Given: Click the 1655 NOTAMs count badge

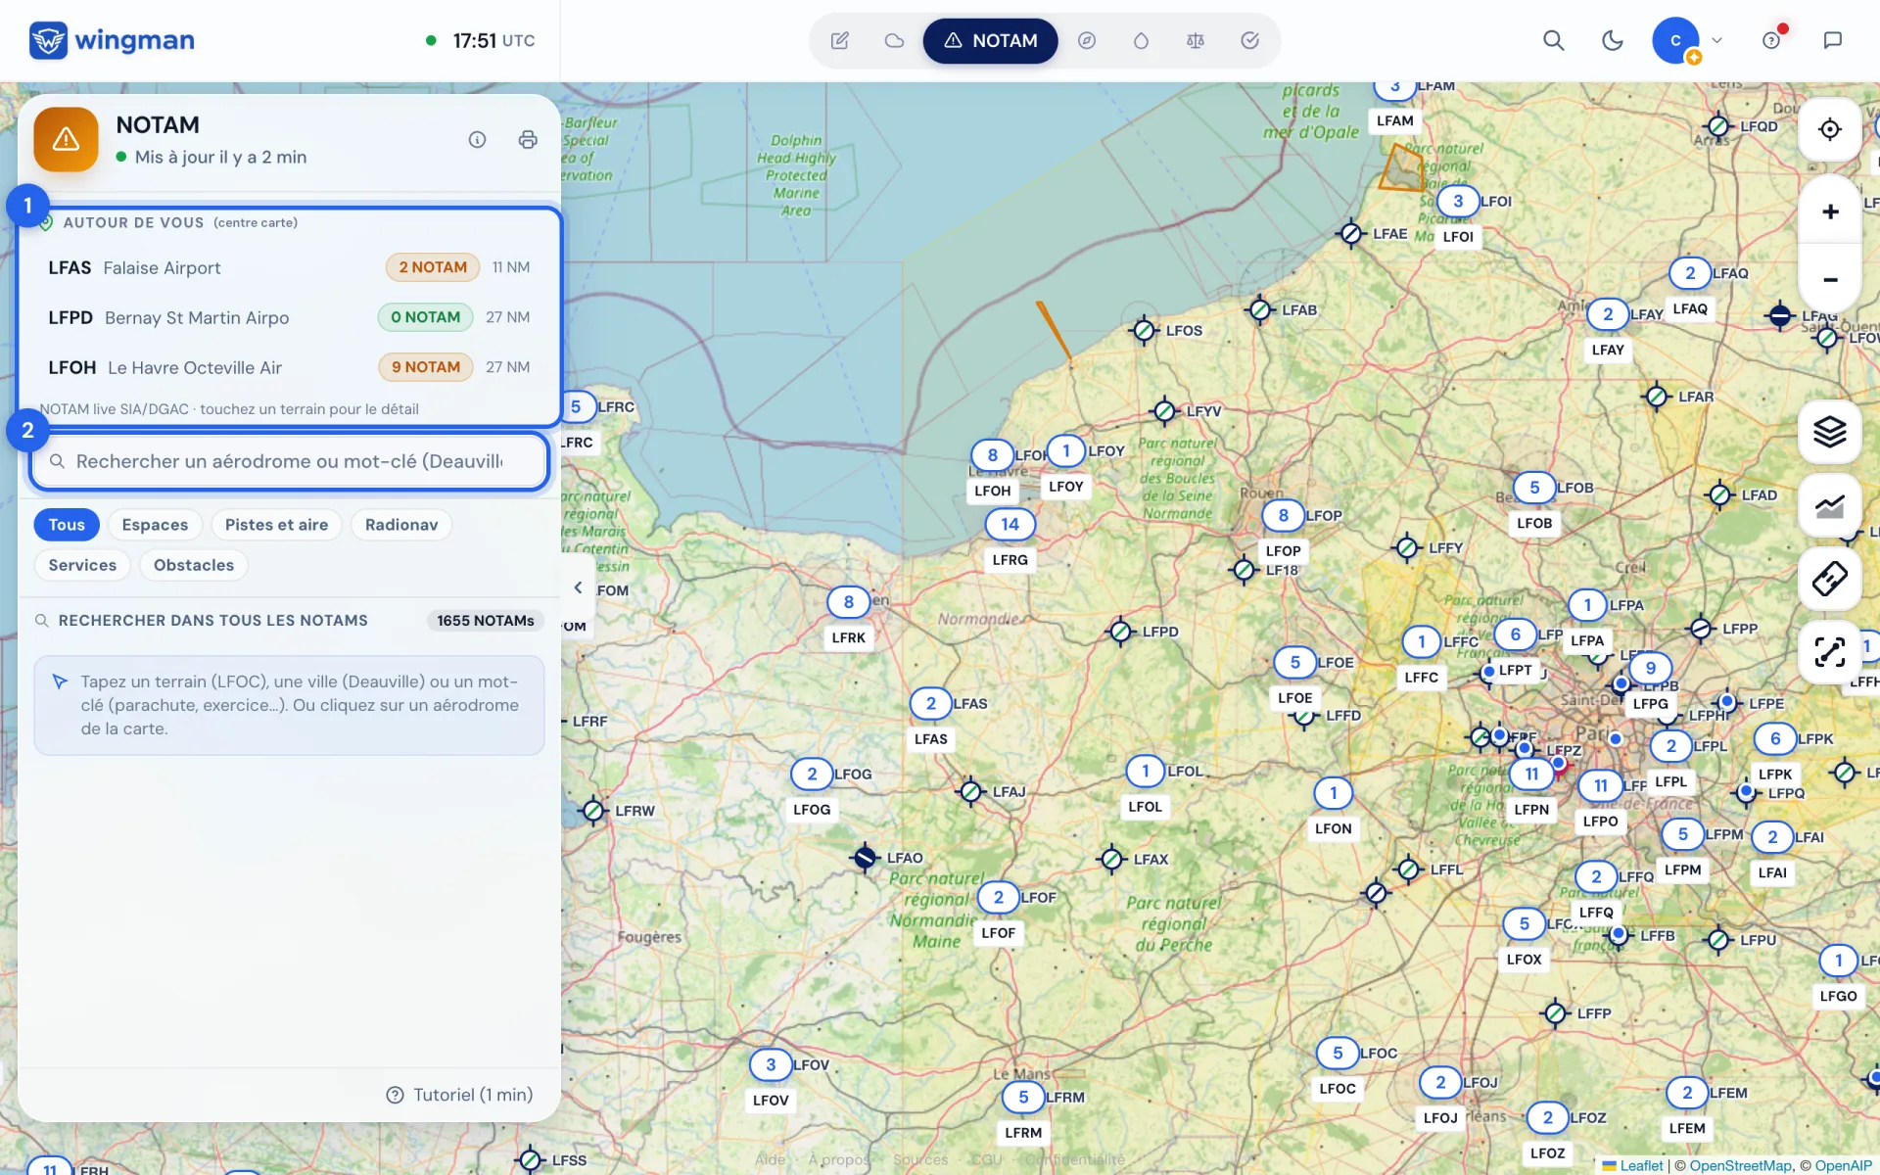Looking at the screenshot, I should pyautogui.click(x=486, y=621).
